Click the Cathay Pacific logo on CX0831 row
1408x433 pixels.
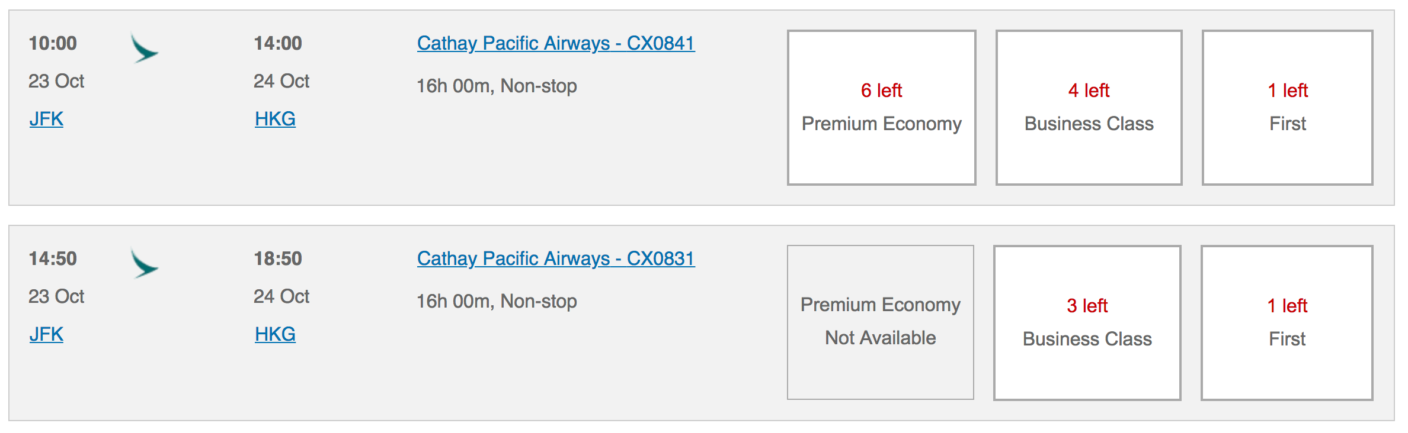tap(145, 263)
